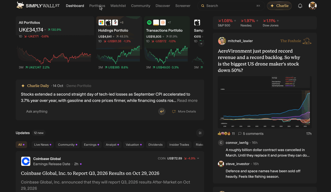
Task: Open the All Portfolios price chart
Action: click(54, 54)
